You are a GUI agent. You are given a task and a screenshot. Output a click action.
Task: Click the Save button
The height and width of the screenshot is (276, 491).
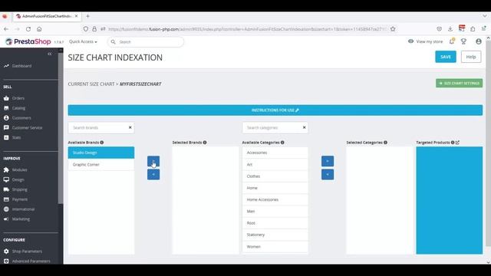pos(445,57)
